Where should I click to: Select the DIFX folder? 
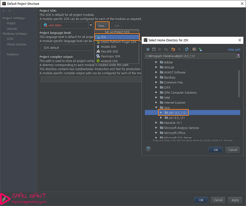[167, 87]
